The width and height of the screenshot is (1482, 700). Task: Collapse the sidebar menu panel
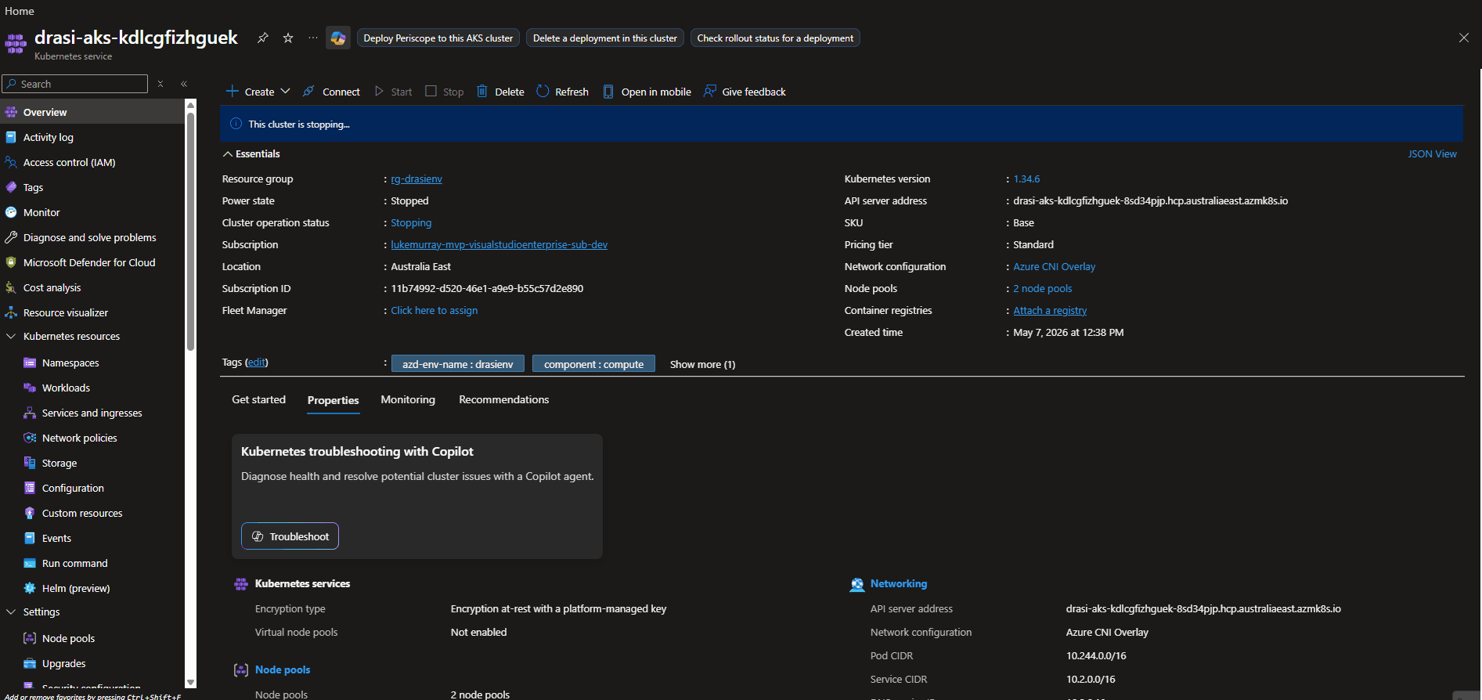(x=184, y=84)
